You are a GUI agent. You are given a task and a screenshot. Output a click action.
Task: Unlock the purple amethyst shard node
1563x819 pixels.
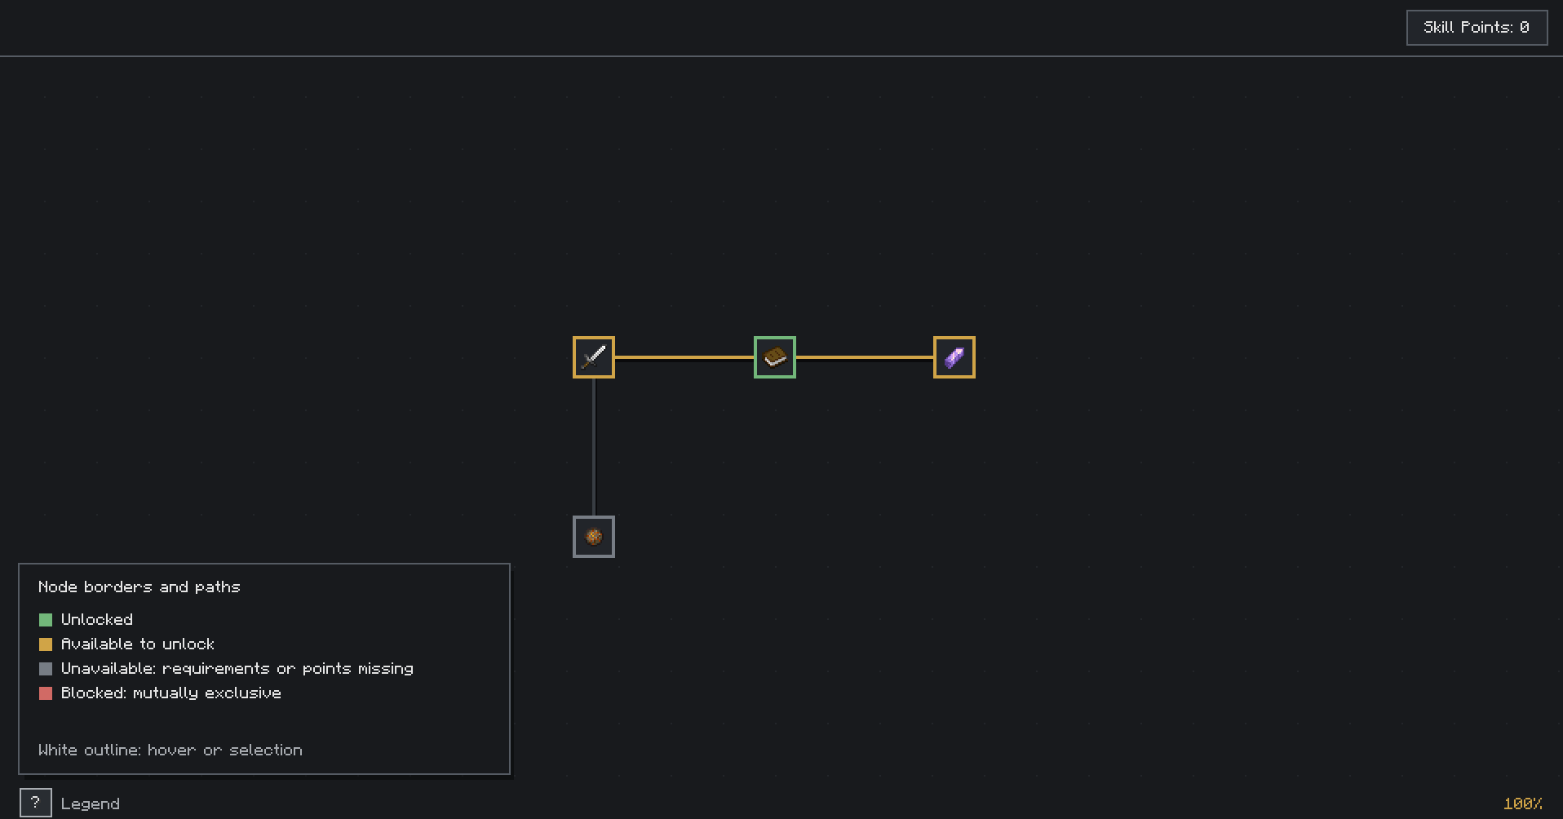coord(954,357)
